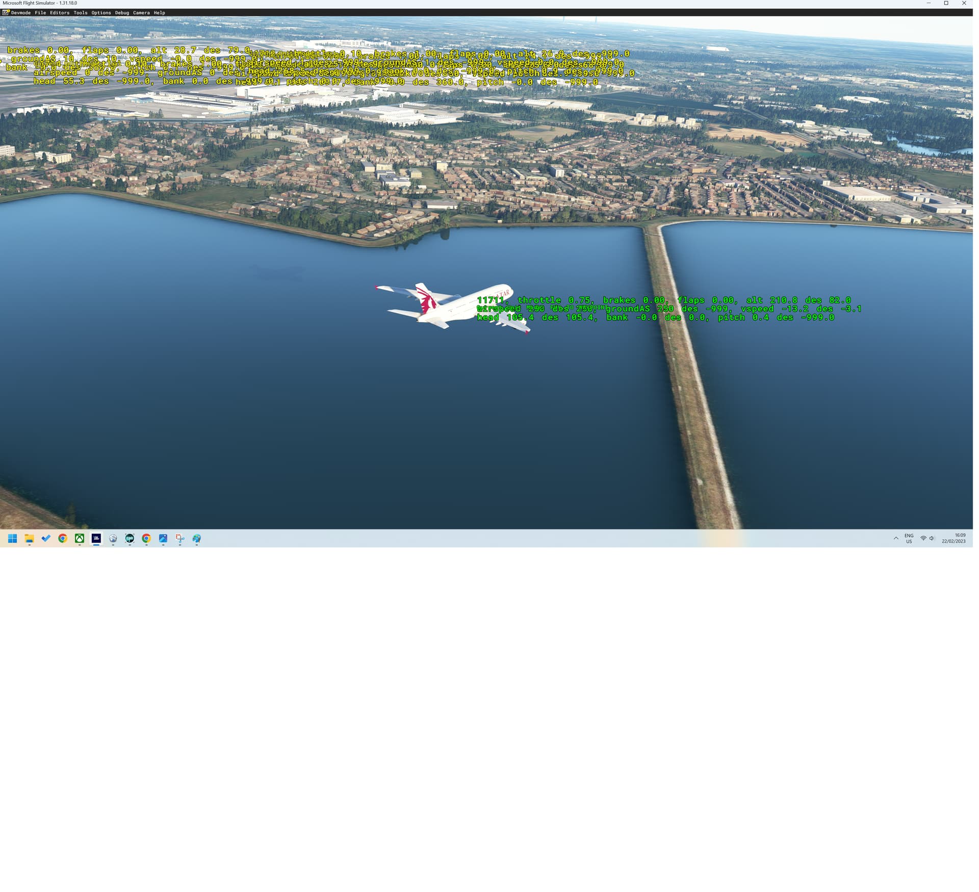Open the Edge browser icon in taskbar
This screenshot has height=892, width=979.
(113, 538)
